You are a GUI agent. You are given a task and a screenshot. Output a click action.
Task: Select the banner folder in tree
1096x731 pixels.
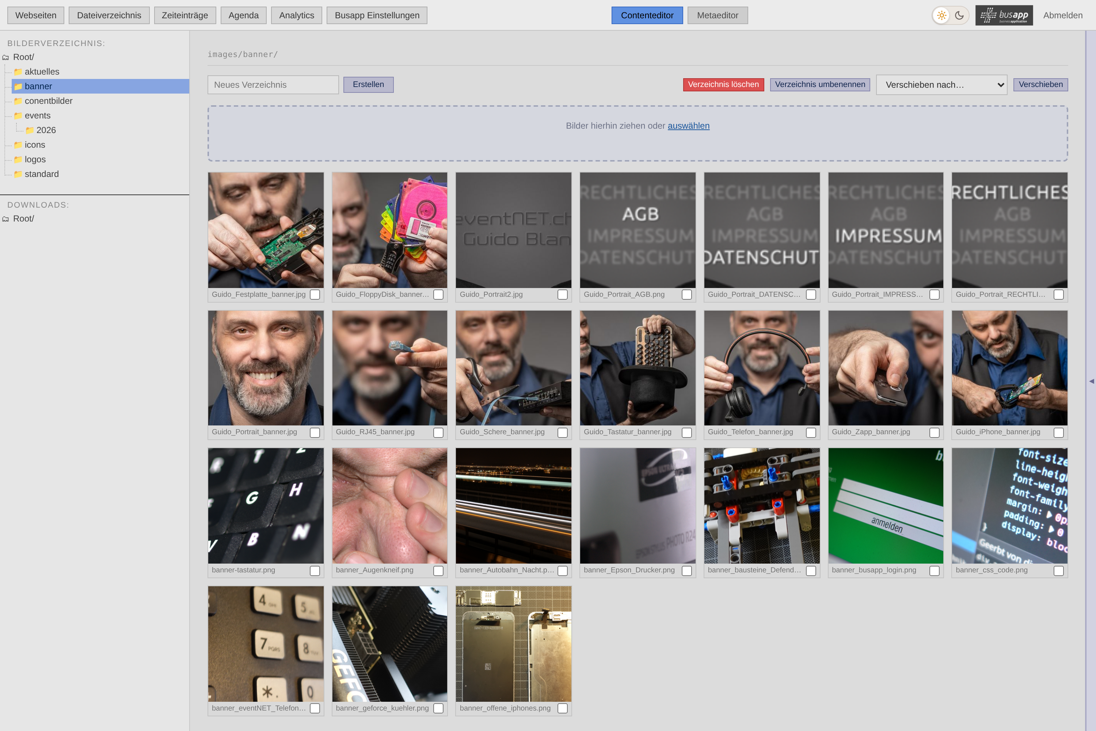[100, 86]
